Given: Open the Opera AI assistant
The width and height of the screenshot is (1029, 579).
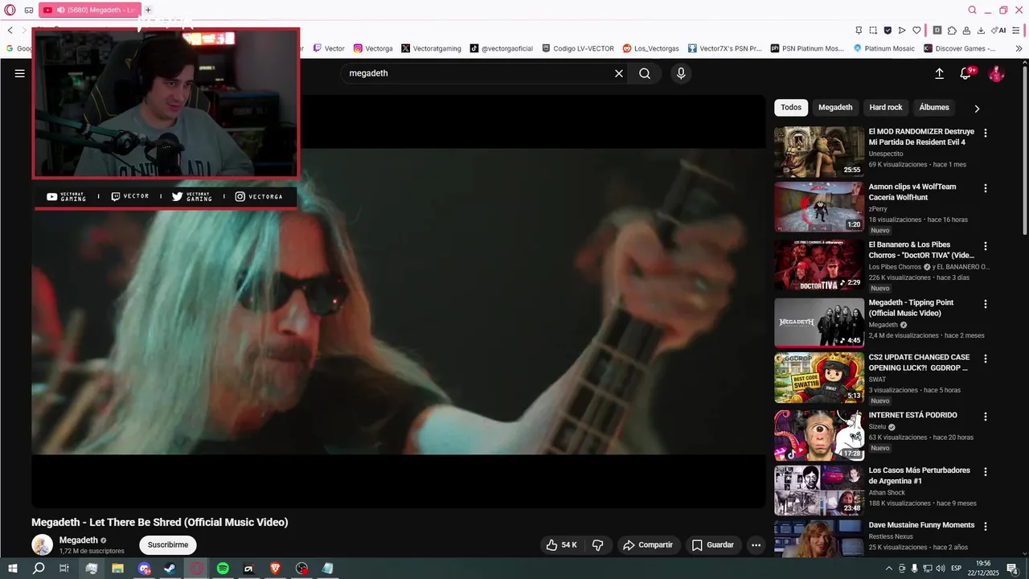Looking at the screenshot, I should pos(998,31).
